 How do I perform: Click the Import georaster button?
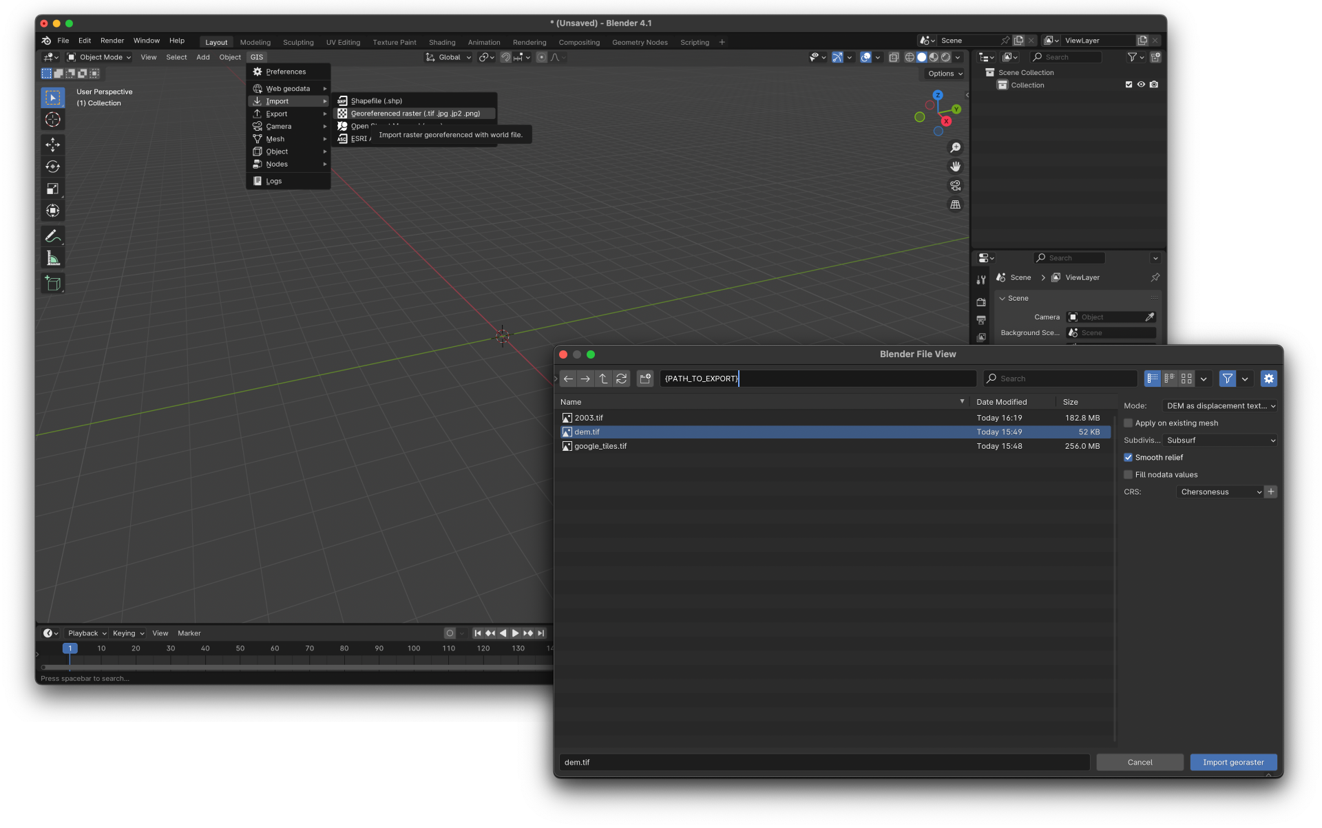(x=1233, y=762)
